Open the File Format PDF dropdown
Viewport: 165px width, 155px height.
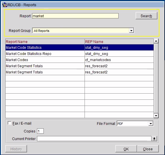pos(151,124)
